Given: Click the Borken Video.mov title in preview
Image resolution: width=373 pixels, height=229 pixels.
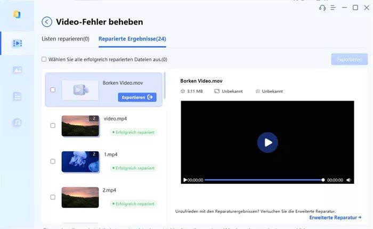Looking at the screenshot, I should (x=201, y=81).
